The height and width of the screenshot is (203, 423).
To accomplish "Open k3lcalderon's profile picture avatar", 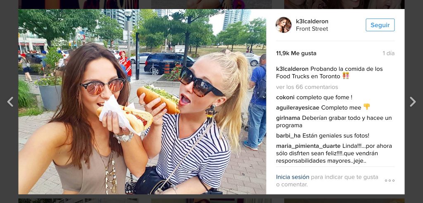I will point(283,25).
